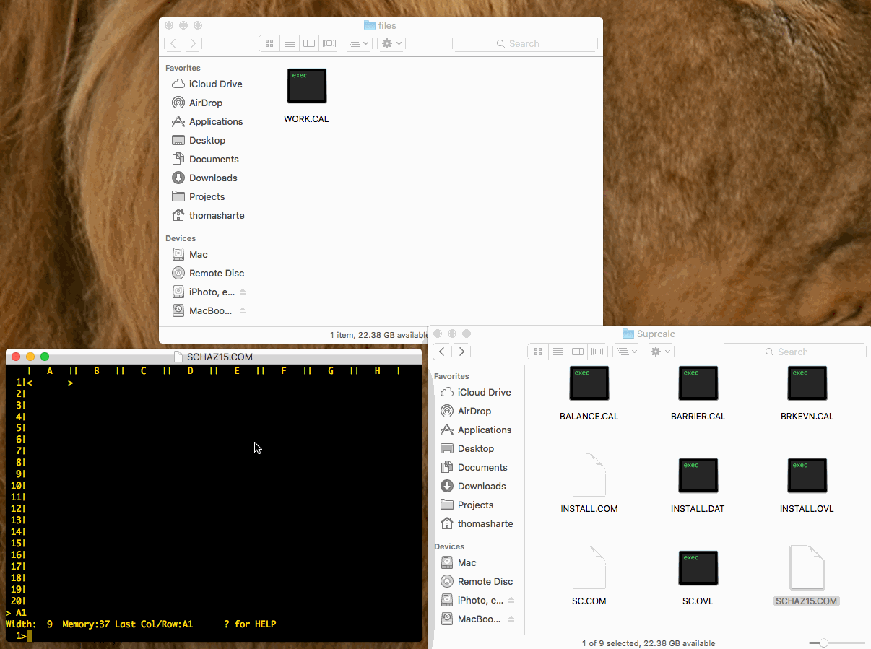Image resolution: width=871 pixels, height=649 pixels.
Task: Open arrange dropdown in Suprcalc window
Action: [x=627, y=352]
